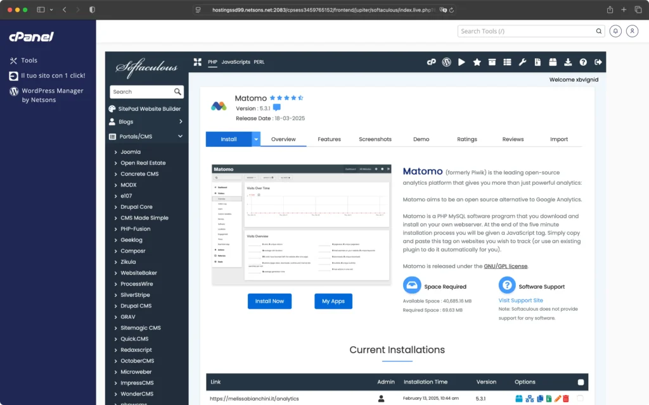Open the wrench settings icon
649x405 pixels.
tap(522, 62)
